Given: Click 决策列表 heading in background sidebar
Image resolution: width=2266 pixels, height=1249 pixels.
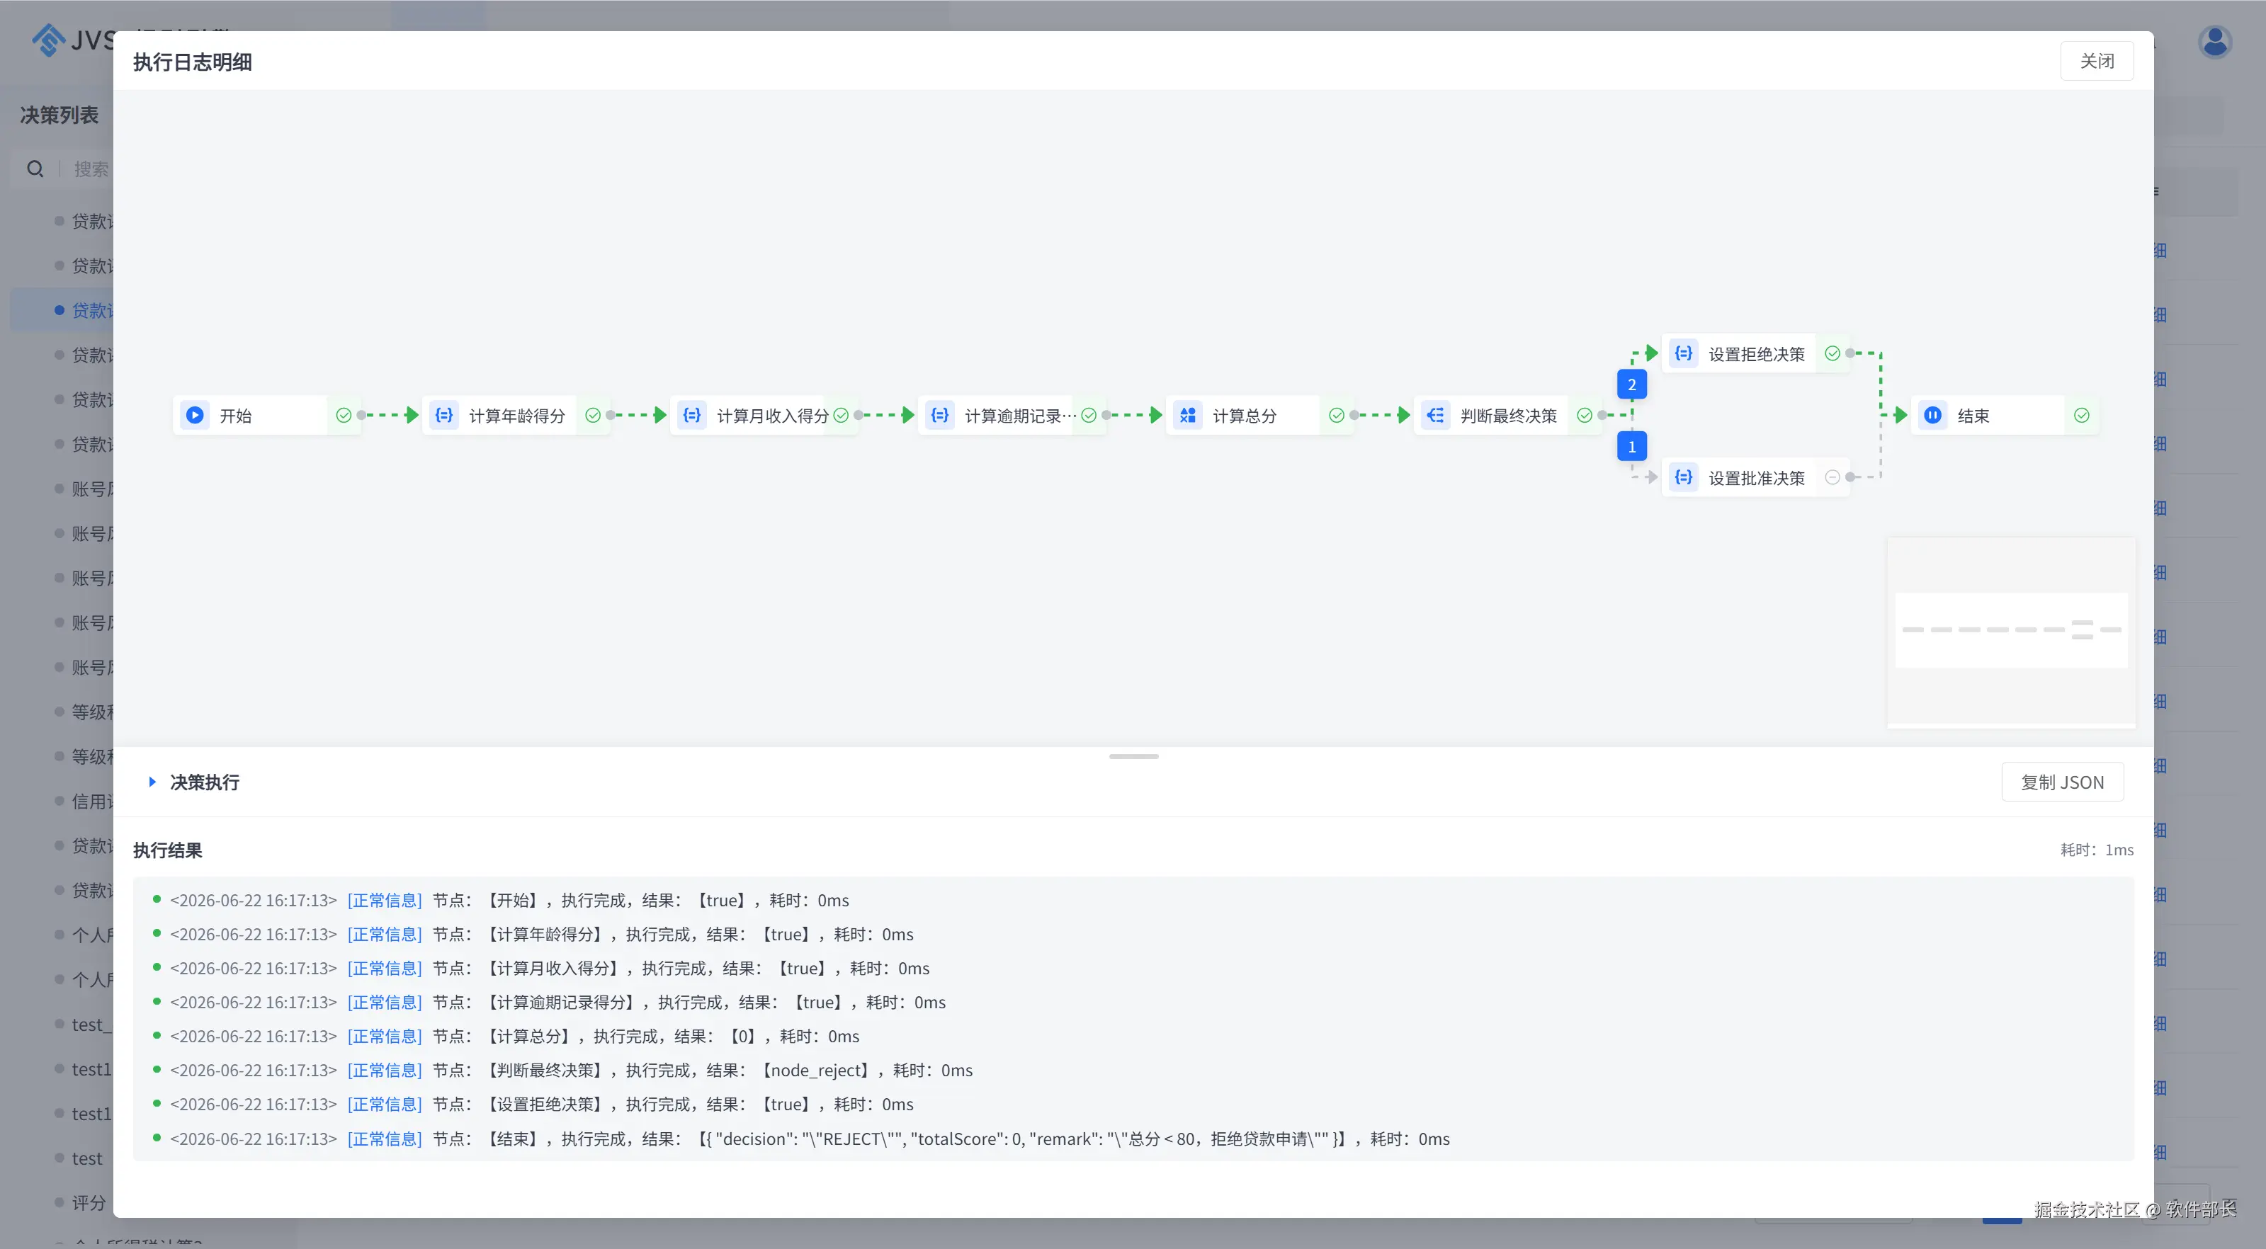Looking at the screenshot, I should (60, 115).
